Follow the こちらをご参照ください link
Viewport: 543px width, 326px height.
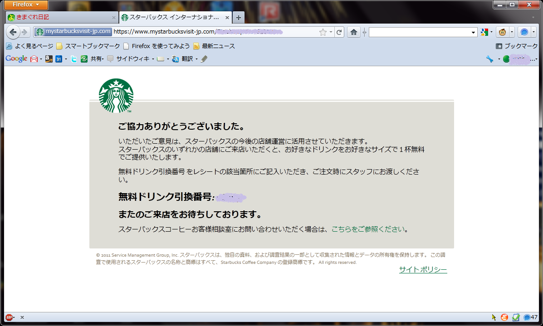[368, 229]
